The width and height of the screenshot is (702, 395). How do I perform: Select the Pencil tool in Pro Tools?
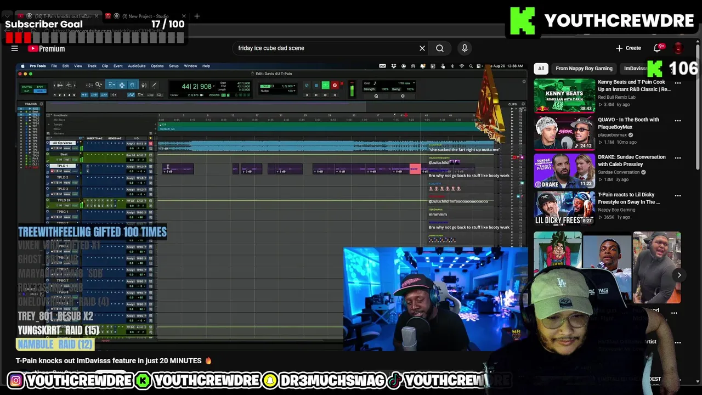point(154,85)
